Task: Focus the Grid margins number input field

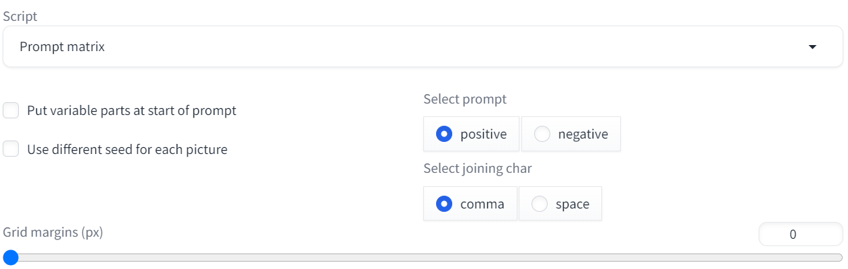Action: (800, 234)
